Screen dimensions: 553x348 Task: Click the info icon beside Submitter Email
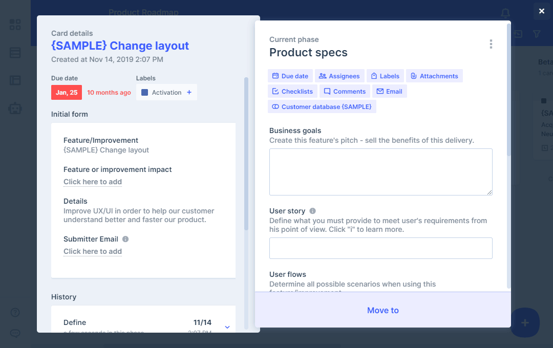click(x=125, y=239)
